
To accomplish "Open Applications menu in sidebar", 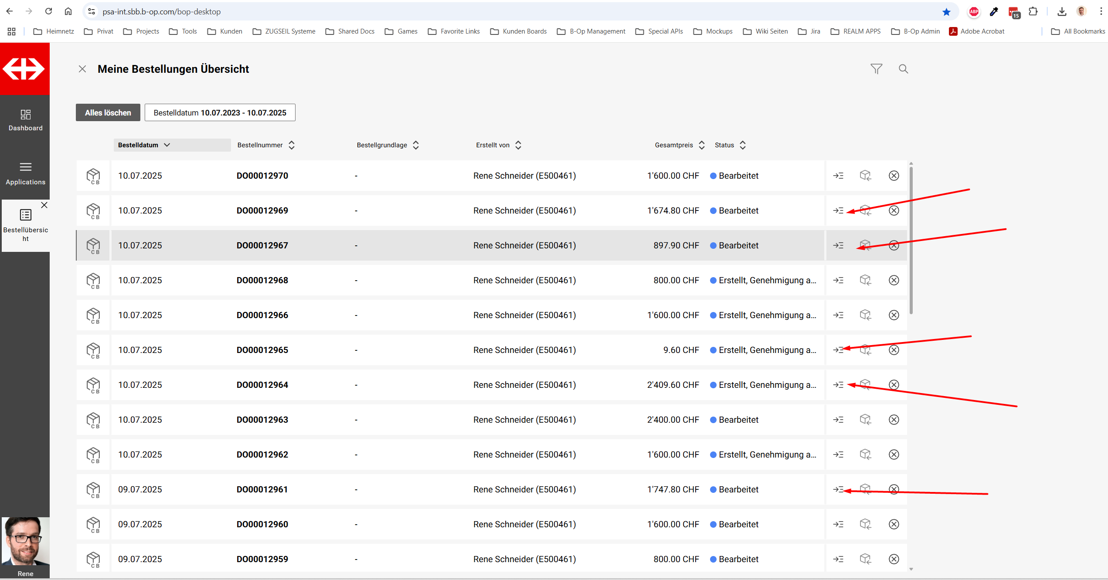I will 25,173.
